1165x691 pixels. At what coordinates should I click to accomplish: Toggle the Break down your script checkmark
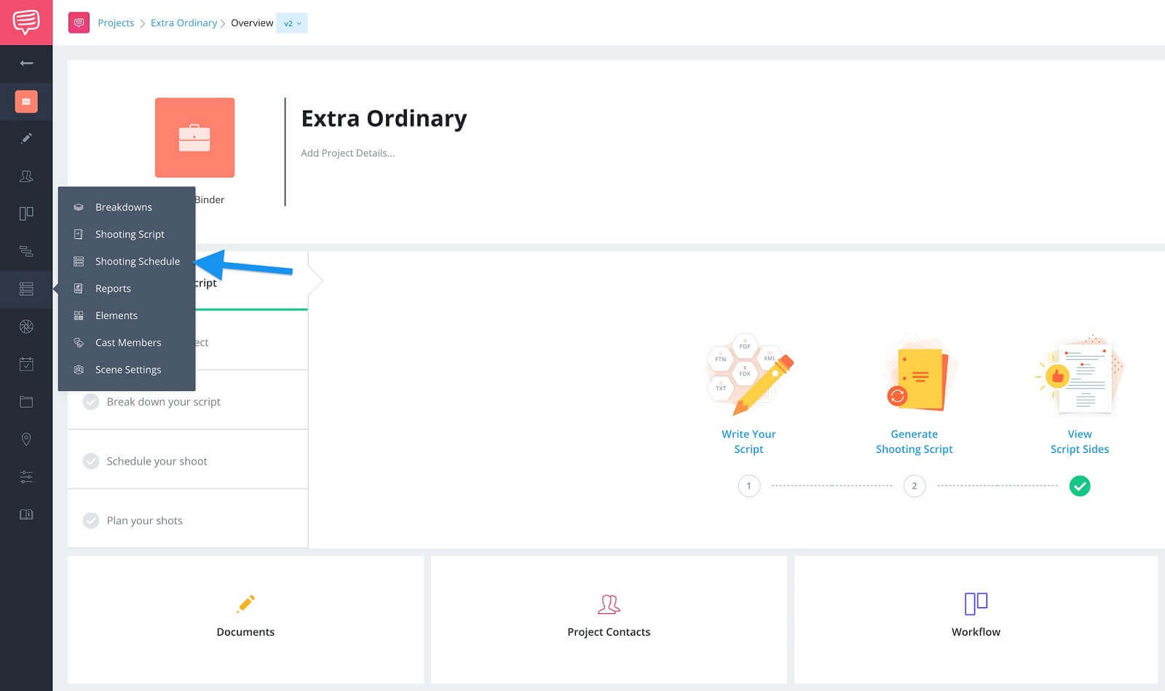coord(91,402)
